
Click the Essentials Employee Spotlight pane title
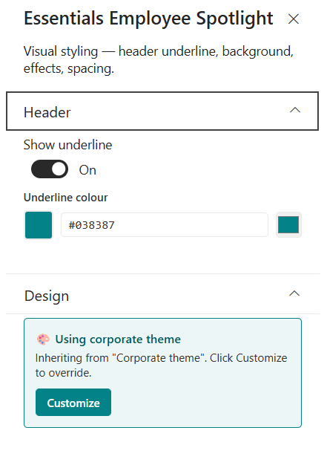coord(148,19)
